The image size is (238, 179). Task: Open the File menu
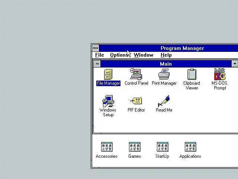[x=100, y=55]
